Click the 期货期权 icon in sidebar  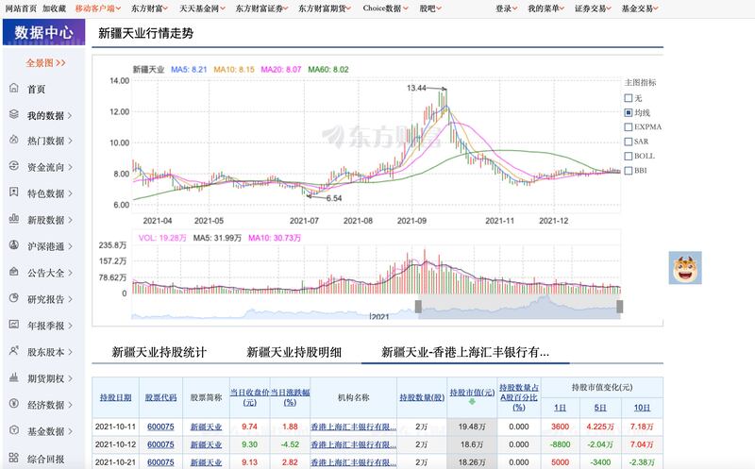click(14, 377)
